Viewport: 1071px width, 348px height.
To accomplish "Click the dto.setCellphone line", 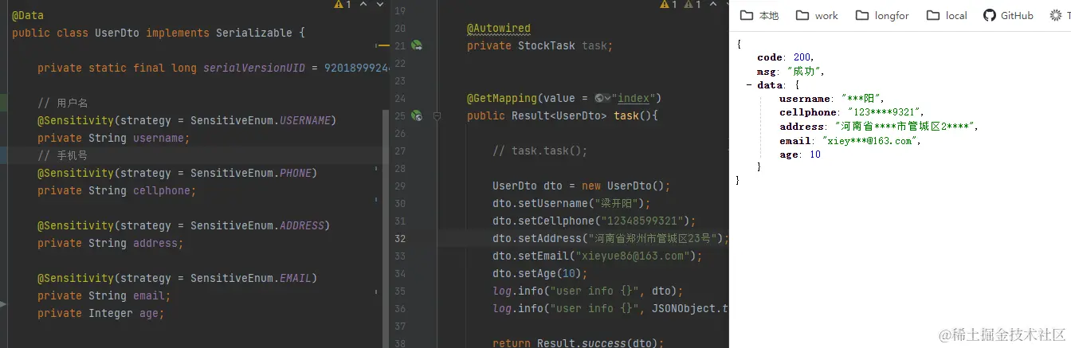I will pos(594,221).
